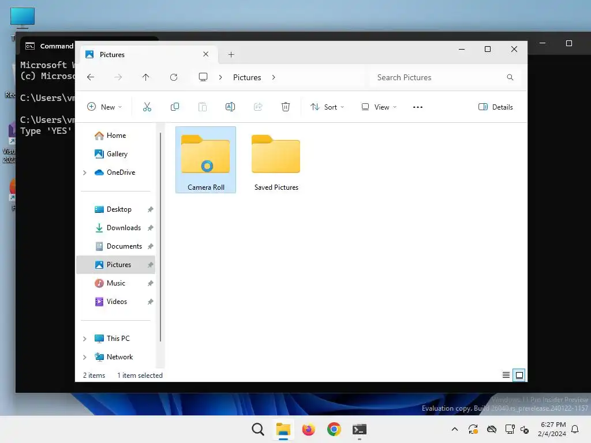591x443 pixels.
Task: Click the pin icon beside Documents
Action: (151, 246)
